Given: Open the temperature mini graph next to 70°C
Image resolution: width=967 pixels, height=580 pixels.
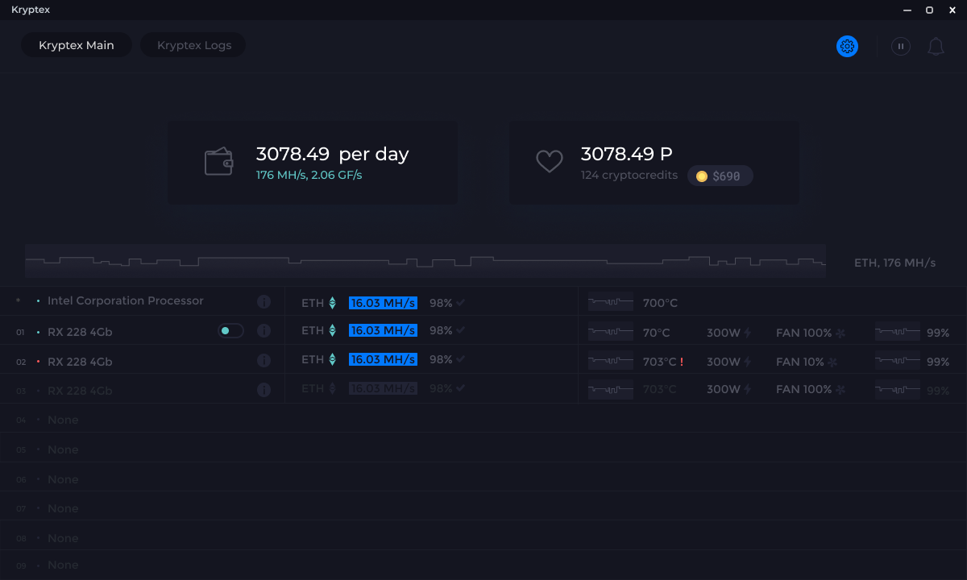Looking at the screenshot, I should [x=611, y=332].
